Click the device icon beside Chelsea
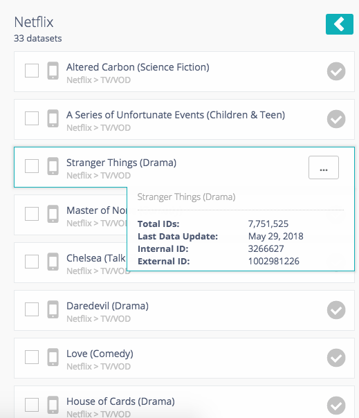Image resolution: width=359 pixels, height=418 pixels. click(53, 262)
